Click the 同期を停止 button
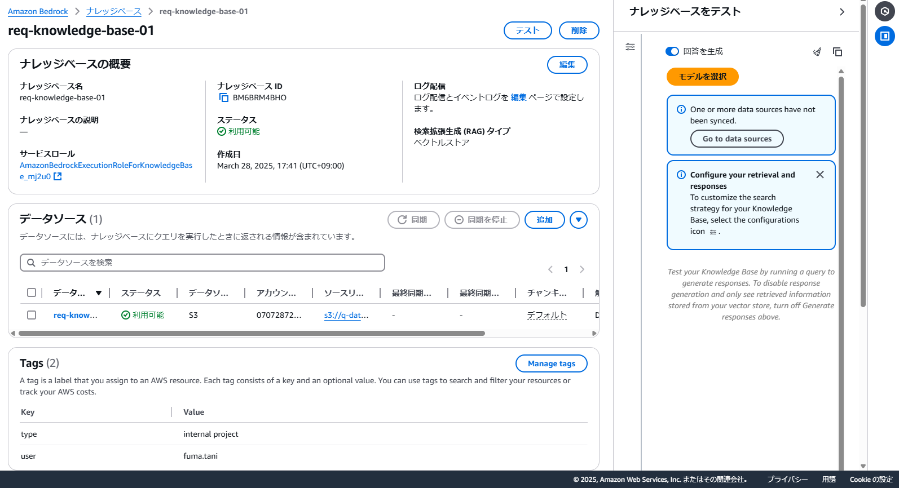This screenshot has height=488, width=899. coord(481,220)
